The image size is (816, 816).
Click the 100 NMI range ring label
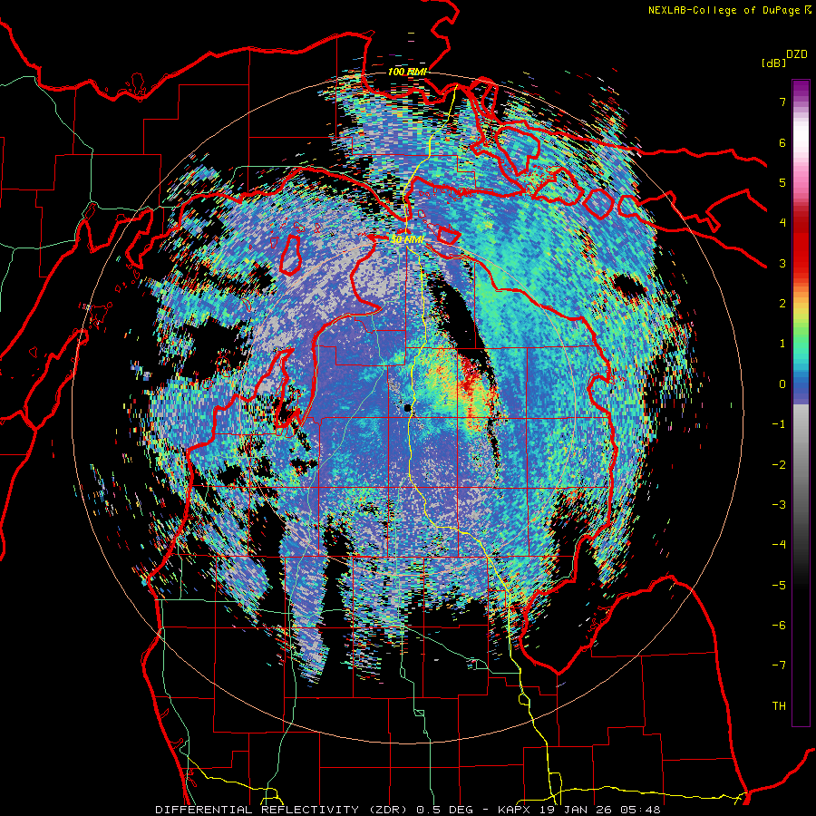click(407, 72)
